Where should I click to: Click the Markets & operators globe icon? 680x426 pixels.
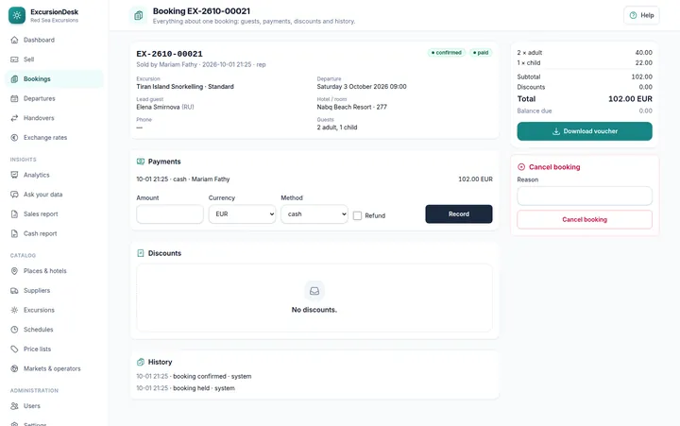click(x=14, y=368)
